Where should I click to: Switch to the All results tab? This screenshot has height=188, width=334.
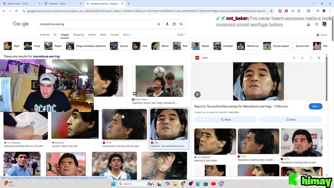click(x=55, y=34)
